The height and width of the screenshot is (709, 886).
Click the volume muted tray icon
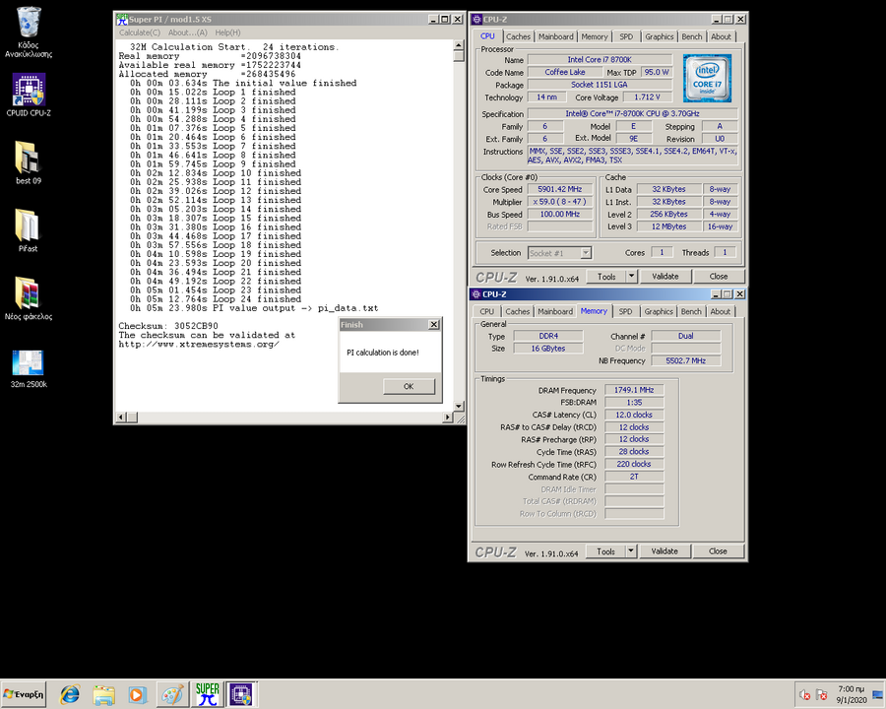coord(804,695)
